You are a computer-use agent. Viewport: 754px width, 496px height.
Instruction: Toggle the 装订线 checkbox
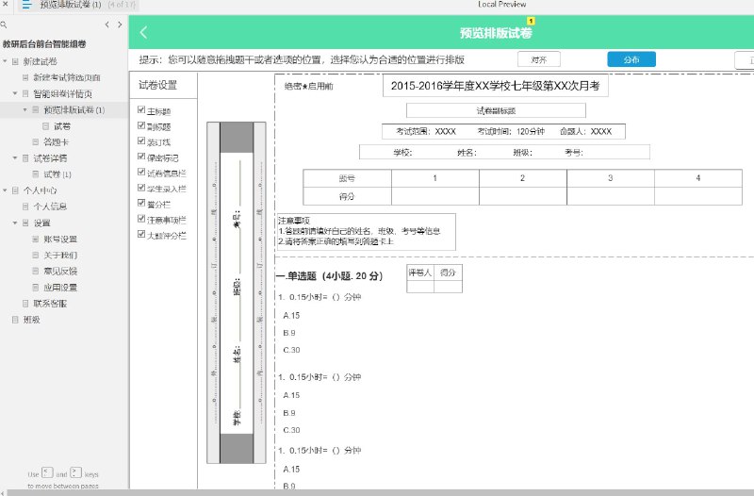click(x=141, y=141)
